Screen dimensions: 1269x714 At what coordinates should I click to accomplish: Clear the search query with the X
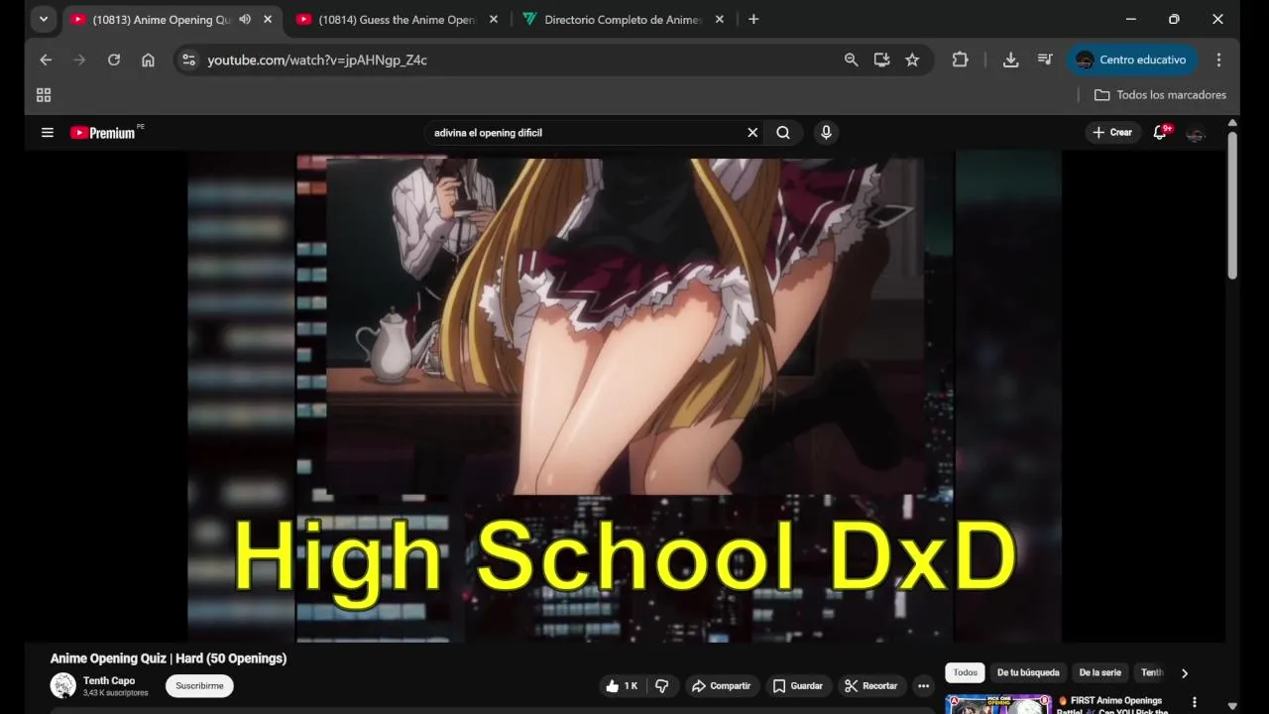point(752,132)
